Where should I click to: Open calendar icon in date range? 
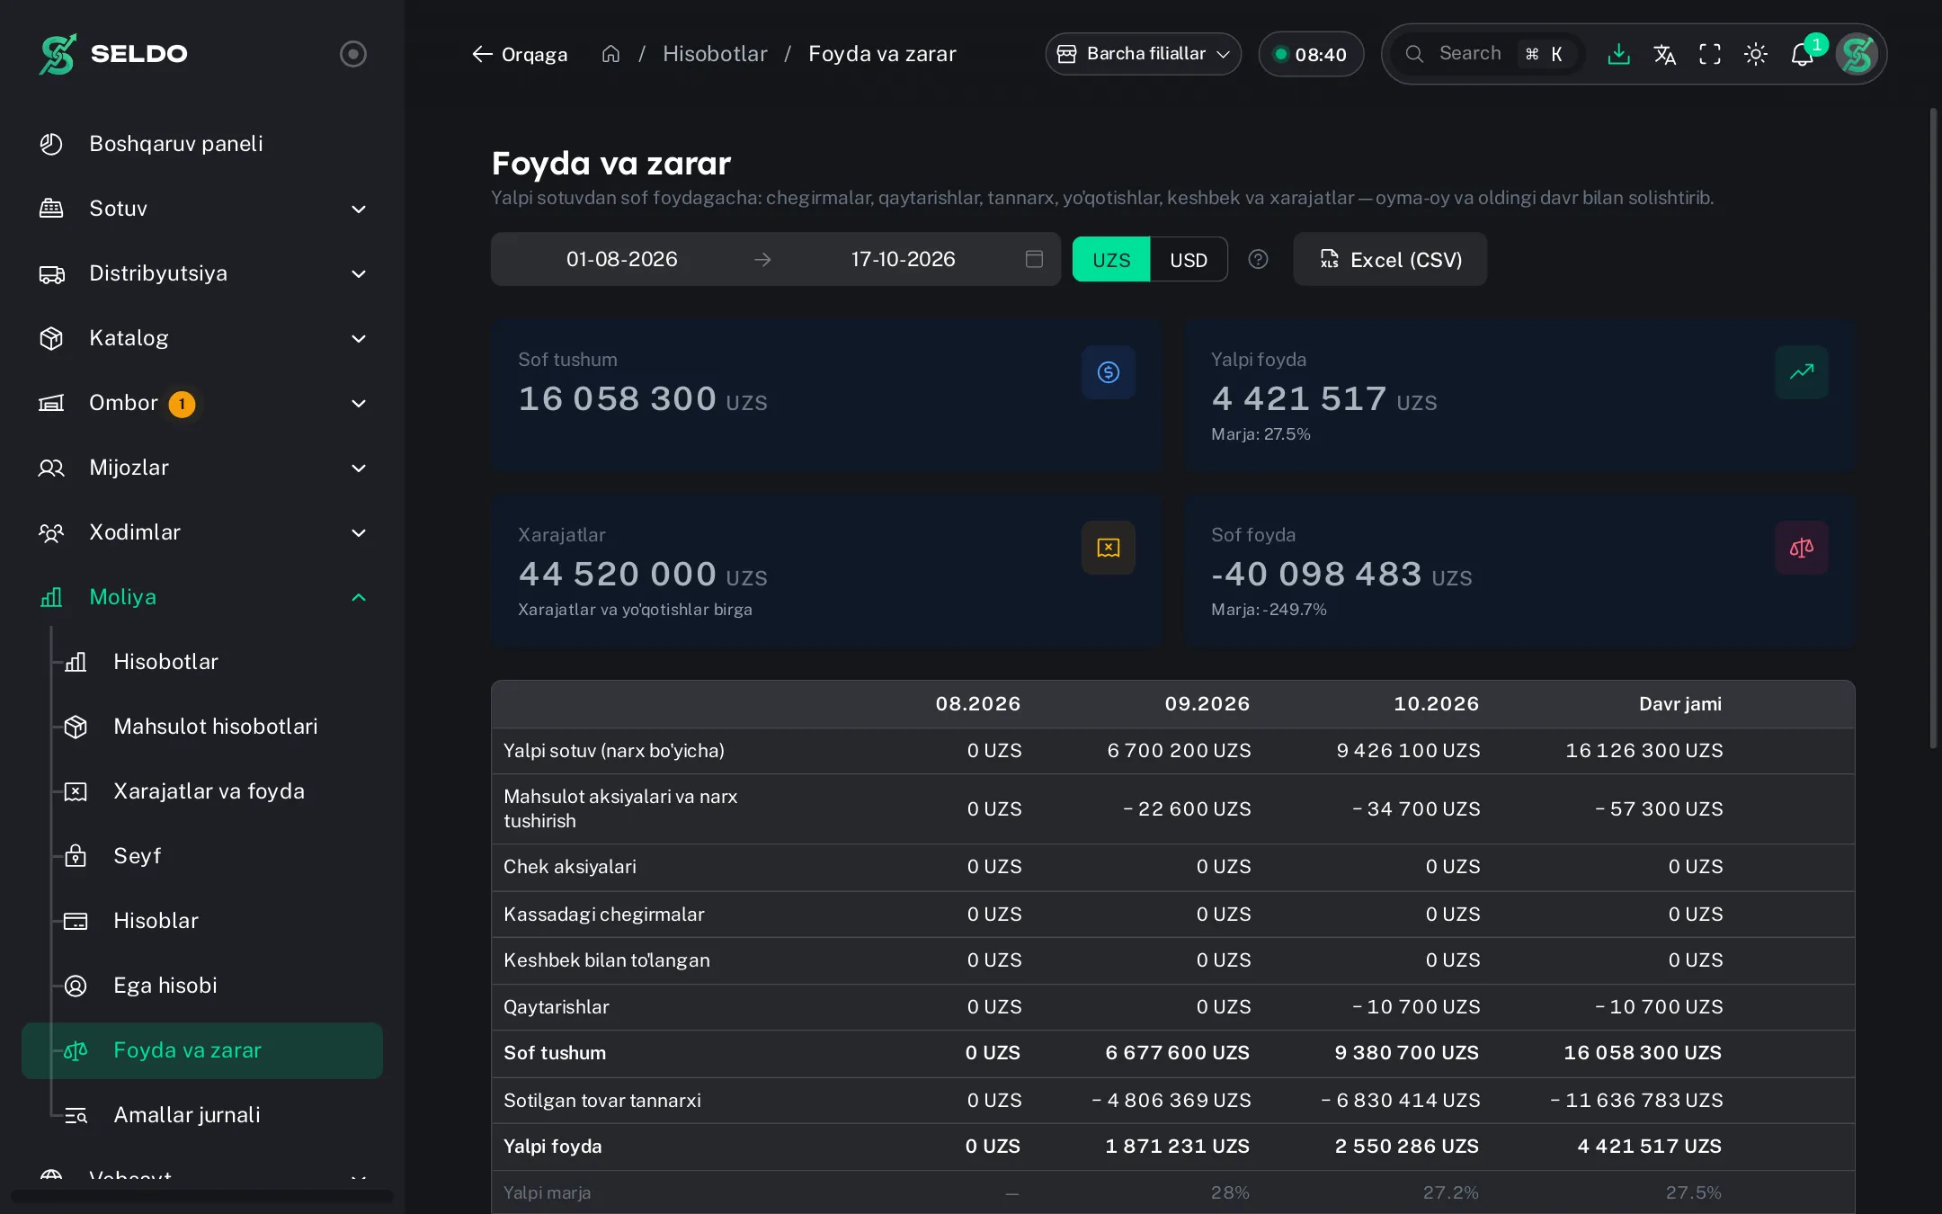(1034, 259)
